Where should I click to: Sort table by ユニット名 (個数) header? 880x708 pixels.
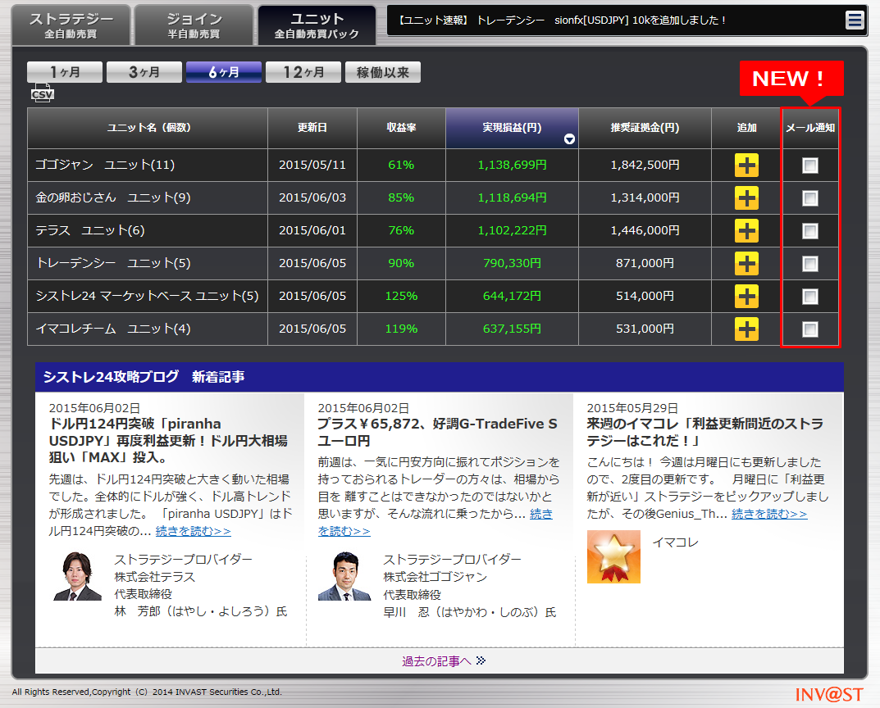click(148, 128)
